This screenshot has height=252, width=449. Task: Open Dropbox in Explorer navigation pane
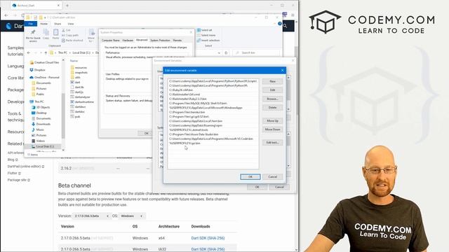click(37, 70)
